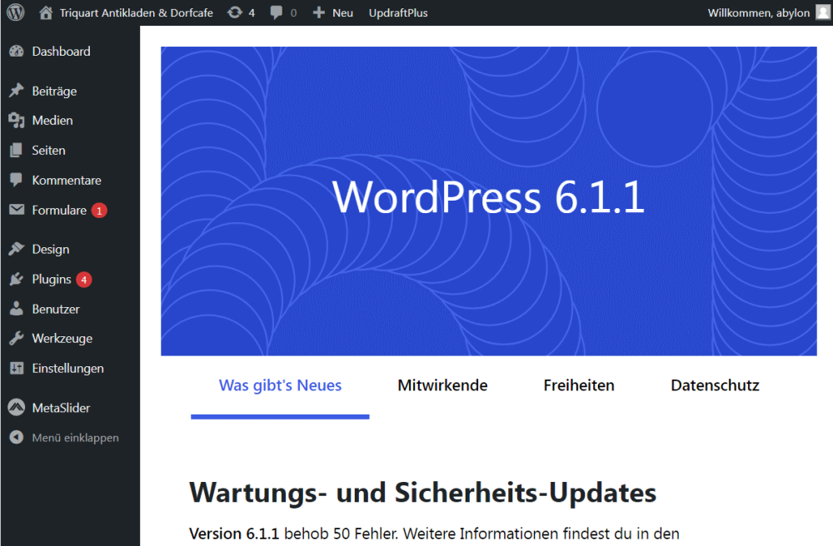Click the red badge on Formulare
Screen dimensions: 833x546
pos(99,211)
